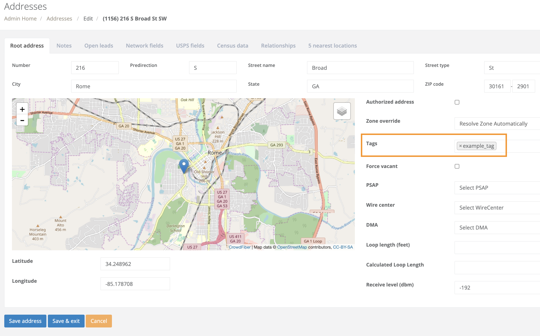This screenshot has height=336, width=540.
Task: Open the OpenStreetMap attribution link
Action: [x=292, y=247]
